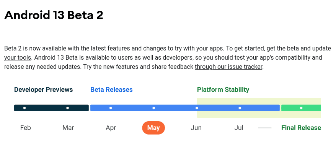Click the May dot on the blue bar
336x143 pixels.
(153, 108)
